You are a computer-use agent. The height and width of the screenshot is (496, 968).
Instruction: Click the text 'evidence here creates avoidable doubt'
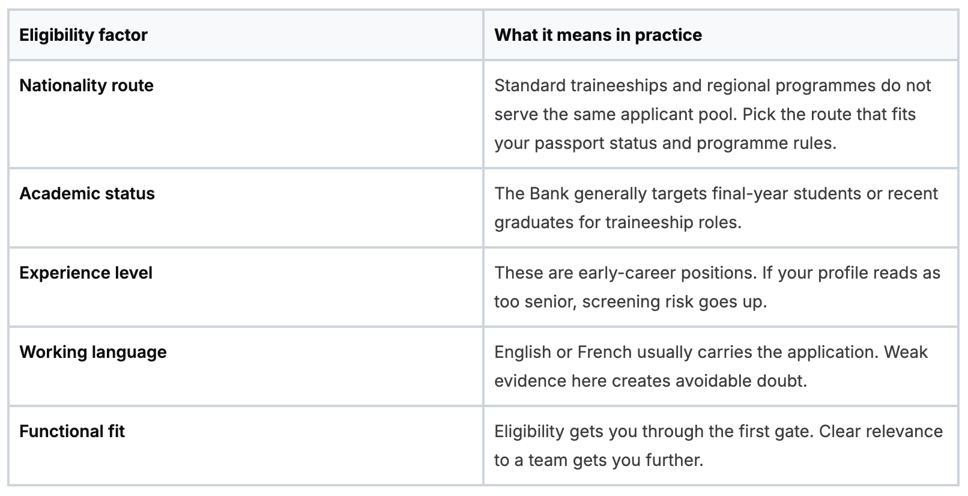click(x=650, y=381)
